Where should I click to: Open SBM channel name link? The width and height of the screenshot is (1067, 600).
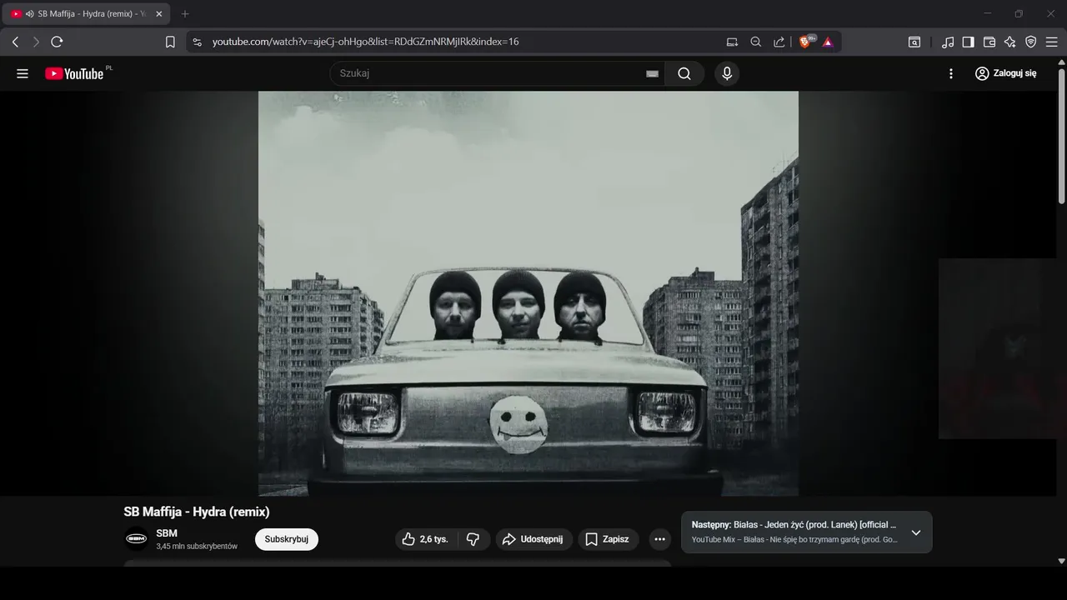click(x=167, y=533)
